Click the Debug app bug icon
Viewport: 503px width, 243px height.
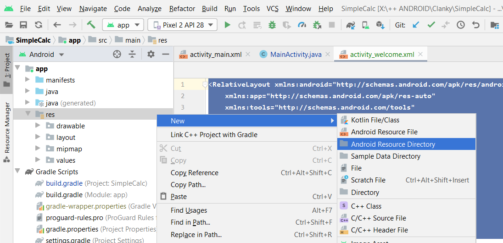272,25
